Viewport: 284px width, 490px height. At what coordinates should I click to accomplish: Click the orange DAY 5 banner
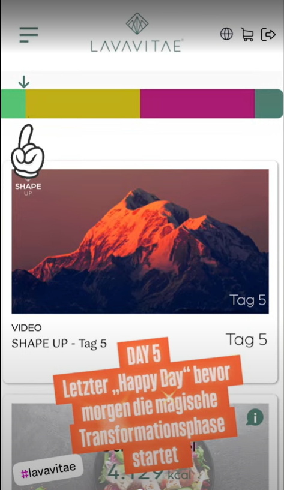[x=144, y=354]
